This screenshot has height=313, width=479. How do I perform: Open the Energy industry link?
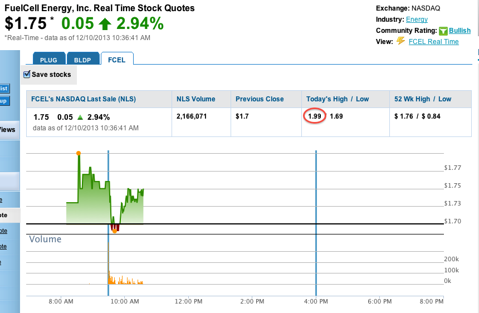click(417, 19)
